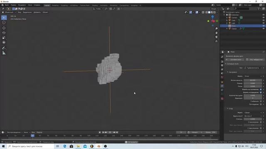The image size is (266, 149).
Task: Expand the Сфера tree item
Action: click(x=227, y=29)
